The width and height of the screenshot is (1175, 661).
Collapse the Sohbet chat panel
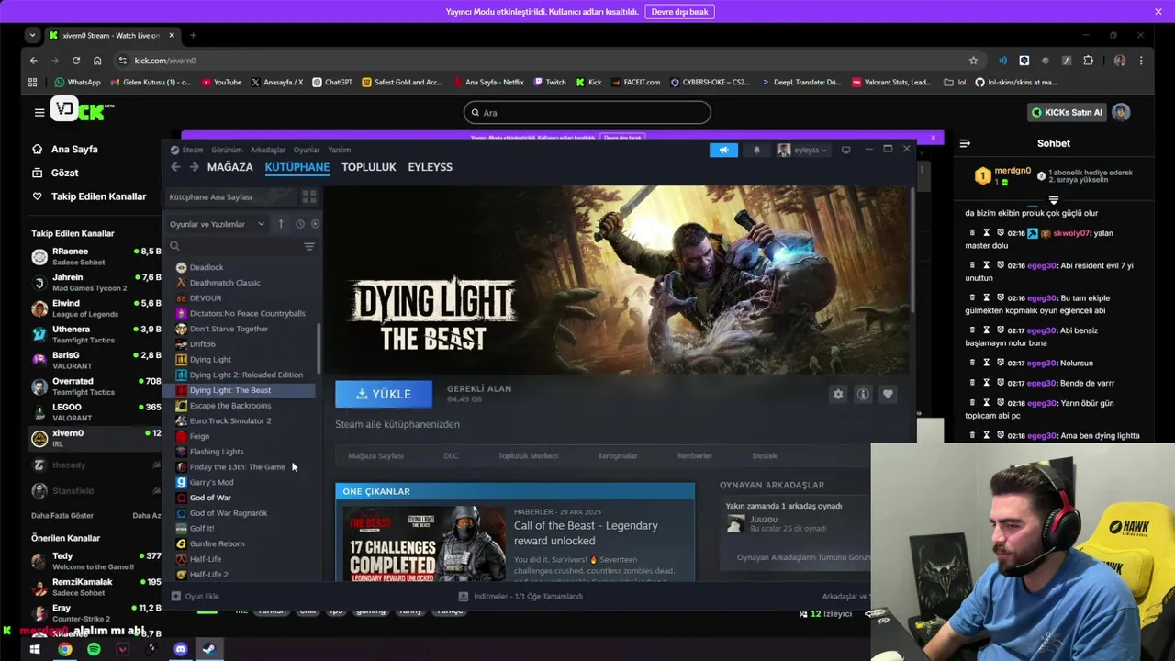965,143
